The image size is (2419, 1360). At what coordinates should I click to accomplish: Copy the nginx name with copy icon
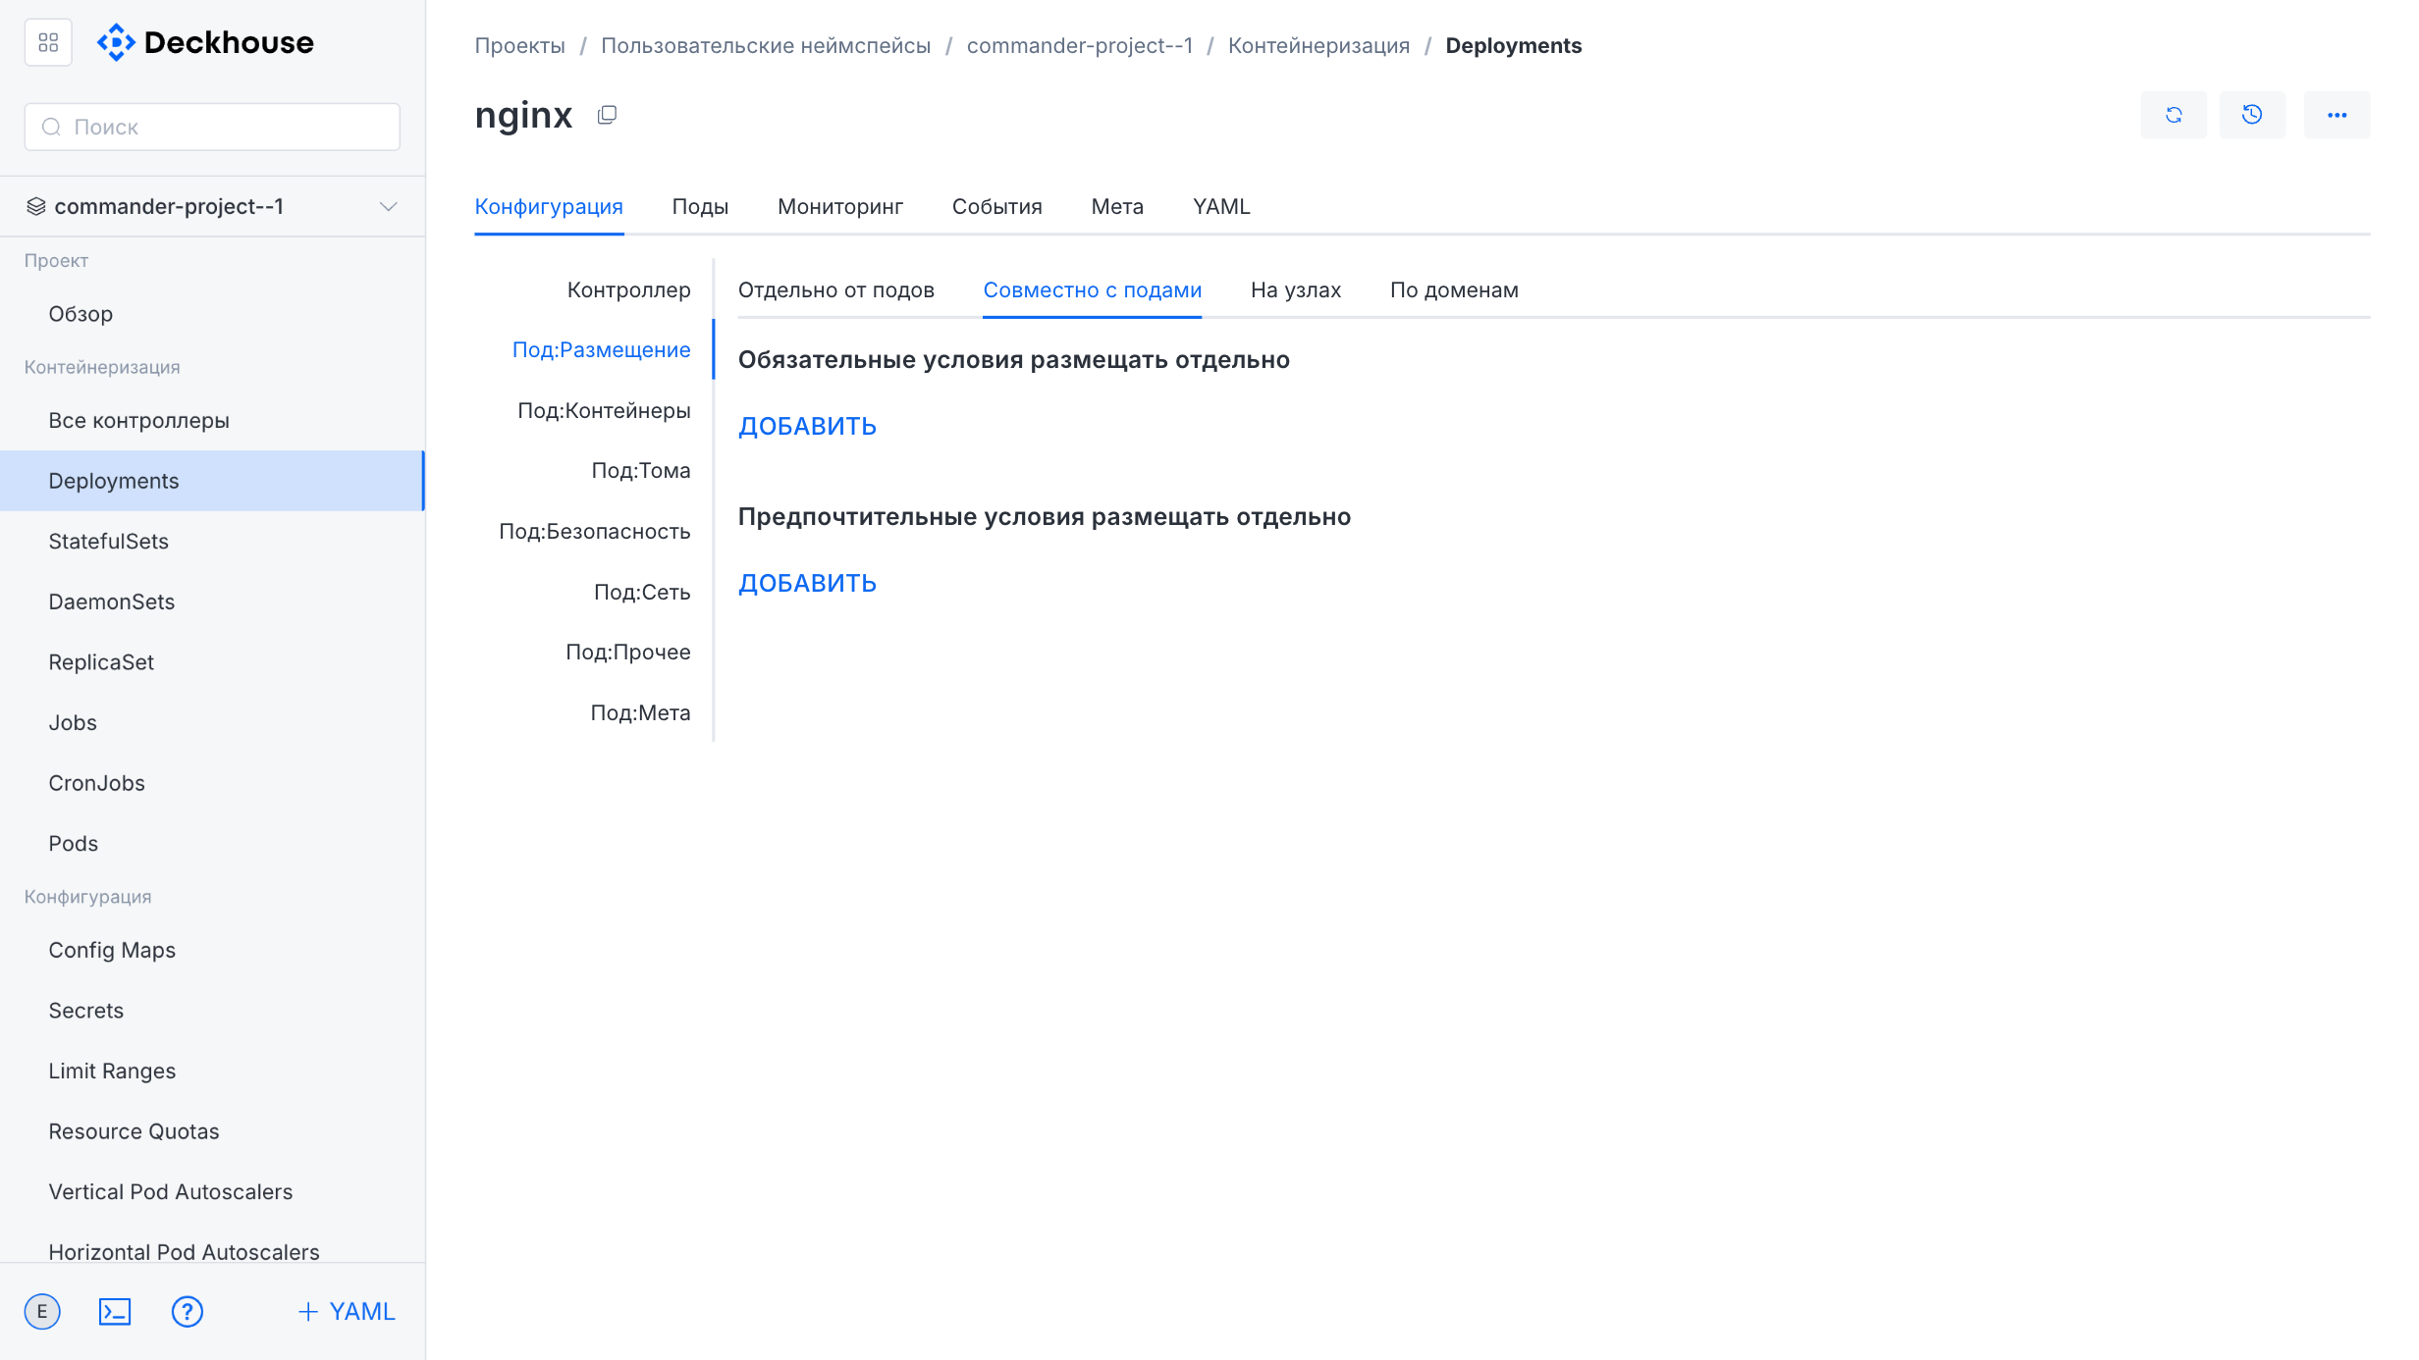[x=607, y=115]
